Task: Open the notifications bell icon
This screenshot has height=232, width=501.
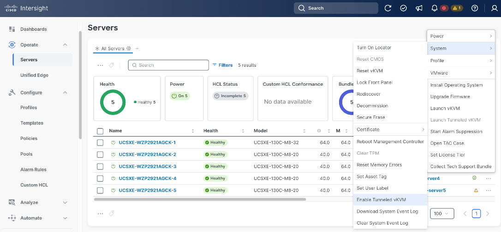Action: 434,8
